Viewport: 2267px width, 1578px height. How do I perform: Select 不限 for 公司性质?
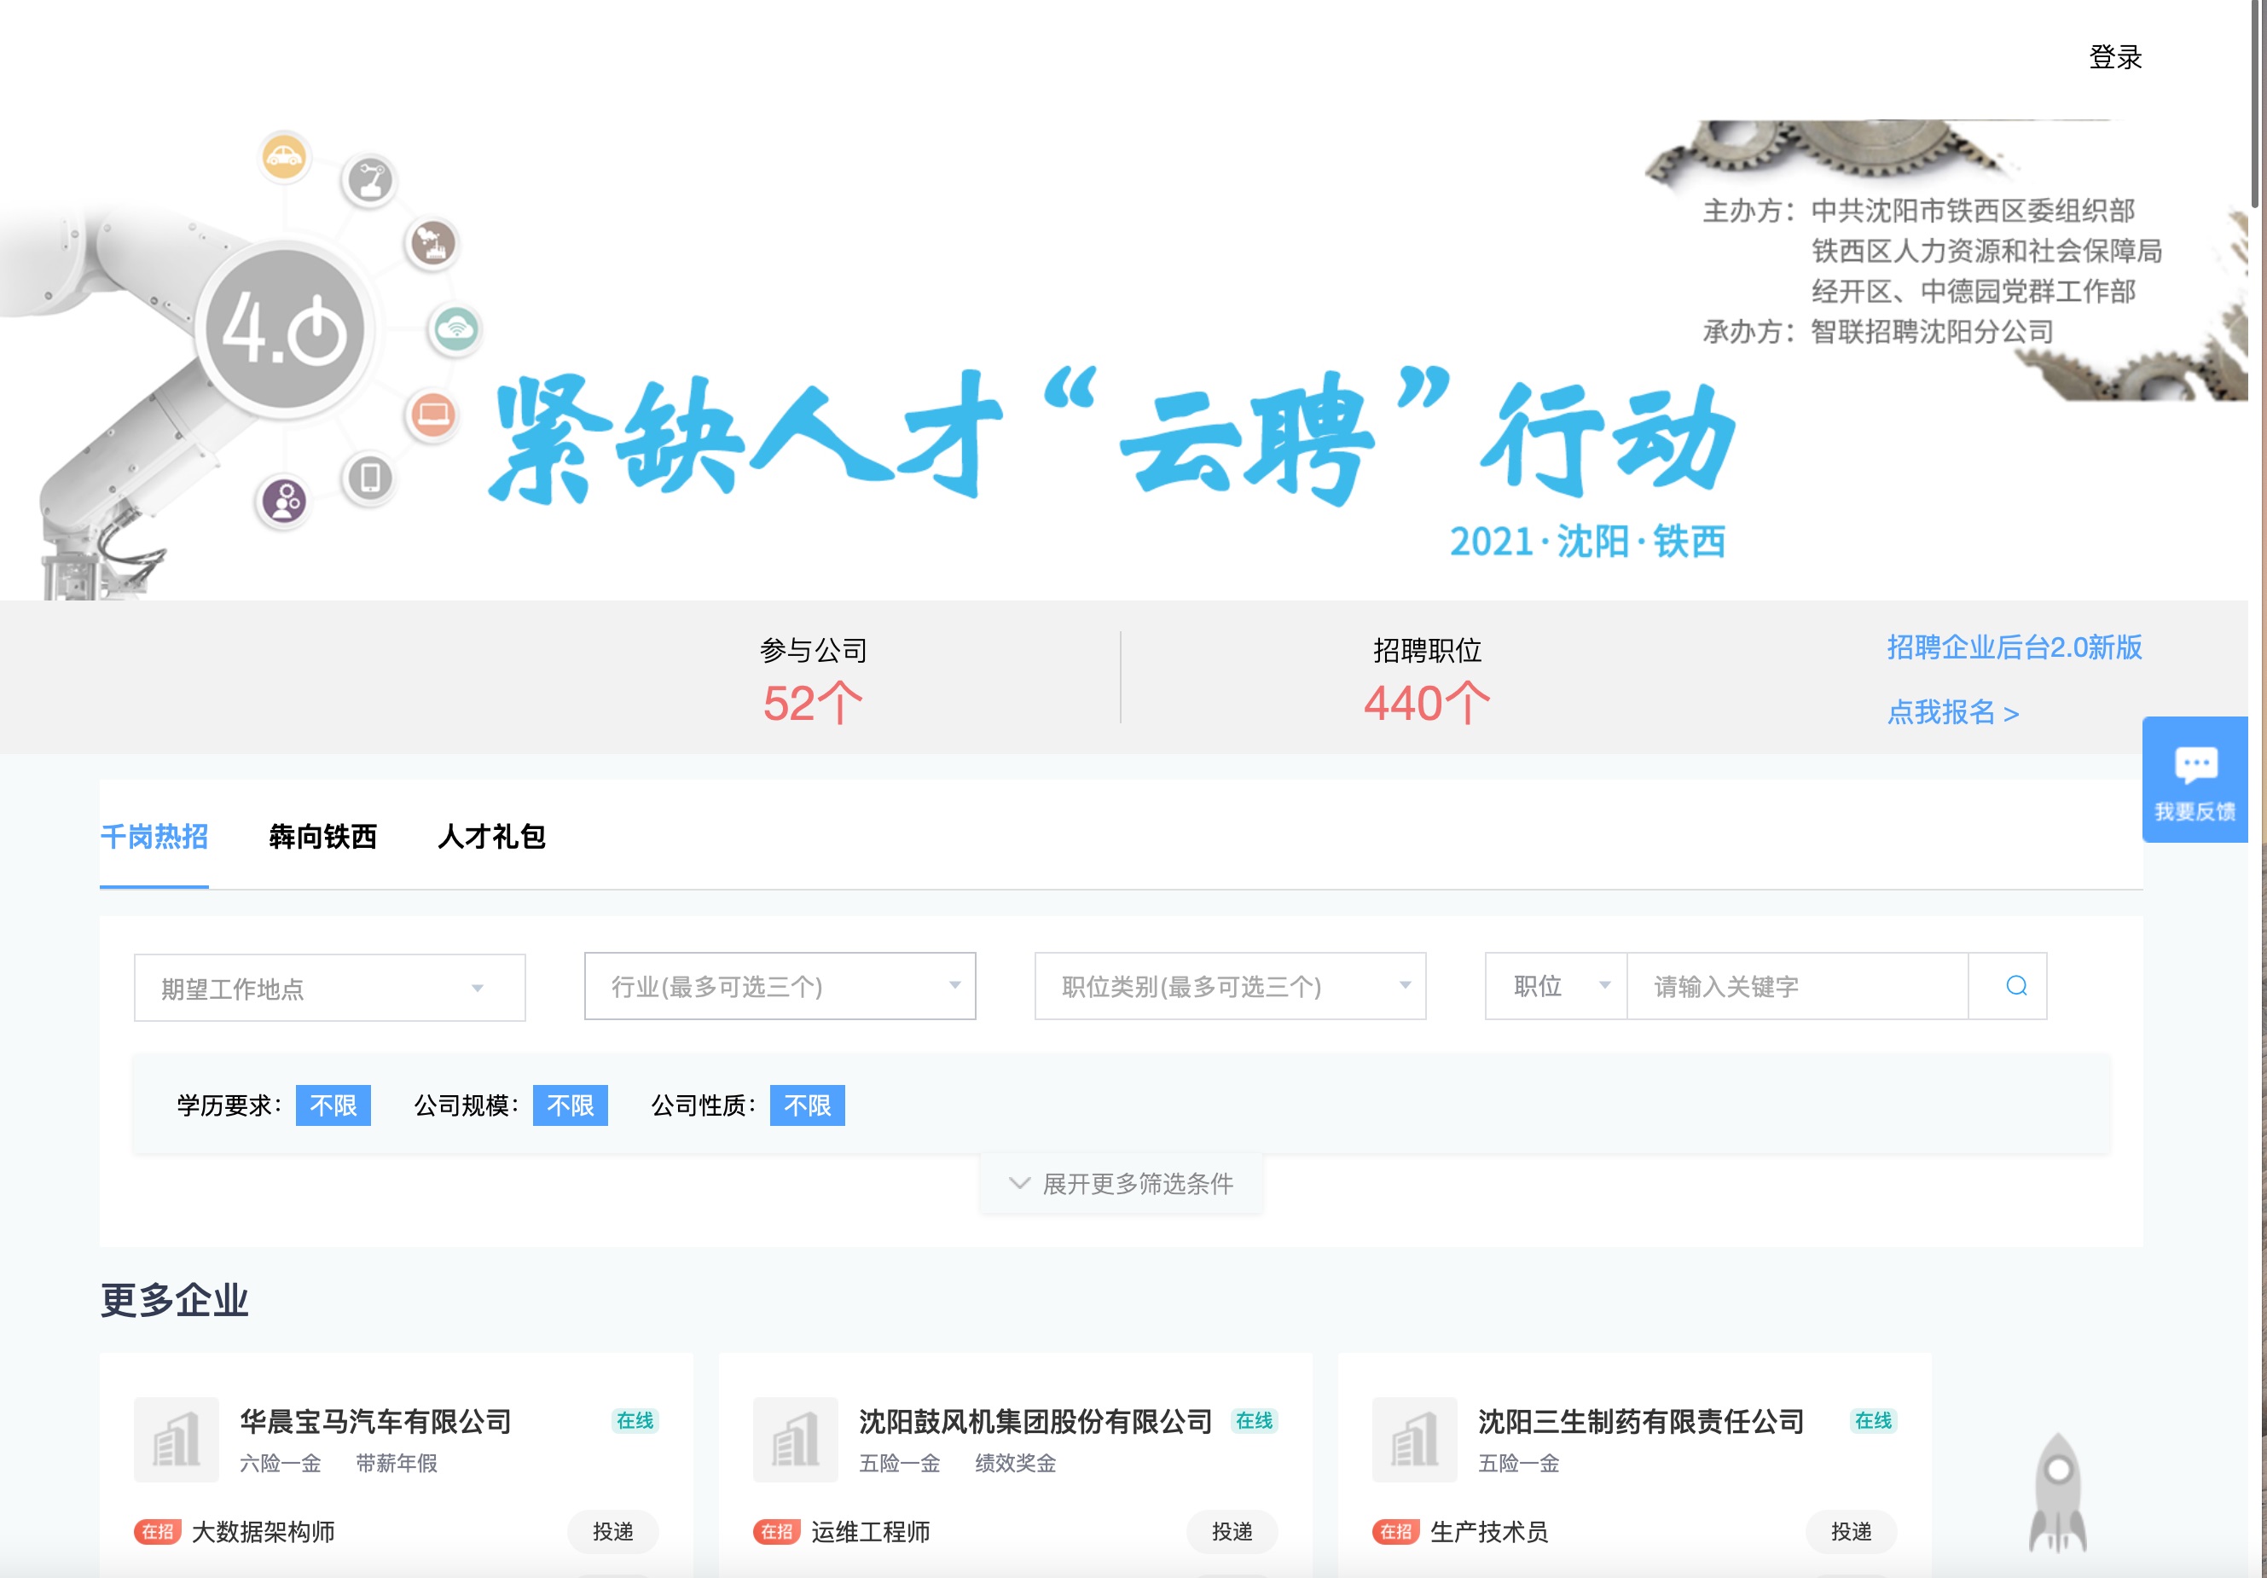coord(807,1105)
